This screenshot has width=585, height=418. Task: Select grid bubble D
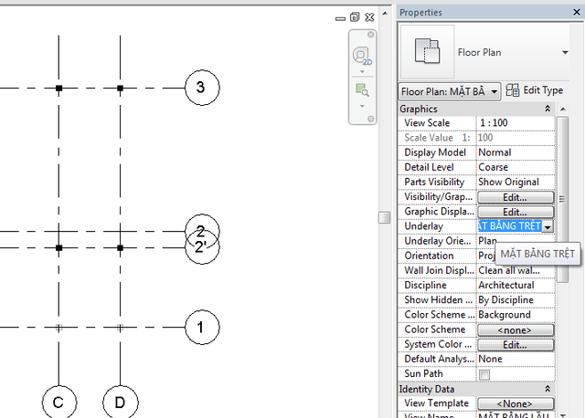pos(120,402)
